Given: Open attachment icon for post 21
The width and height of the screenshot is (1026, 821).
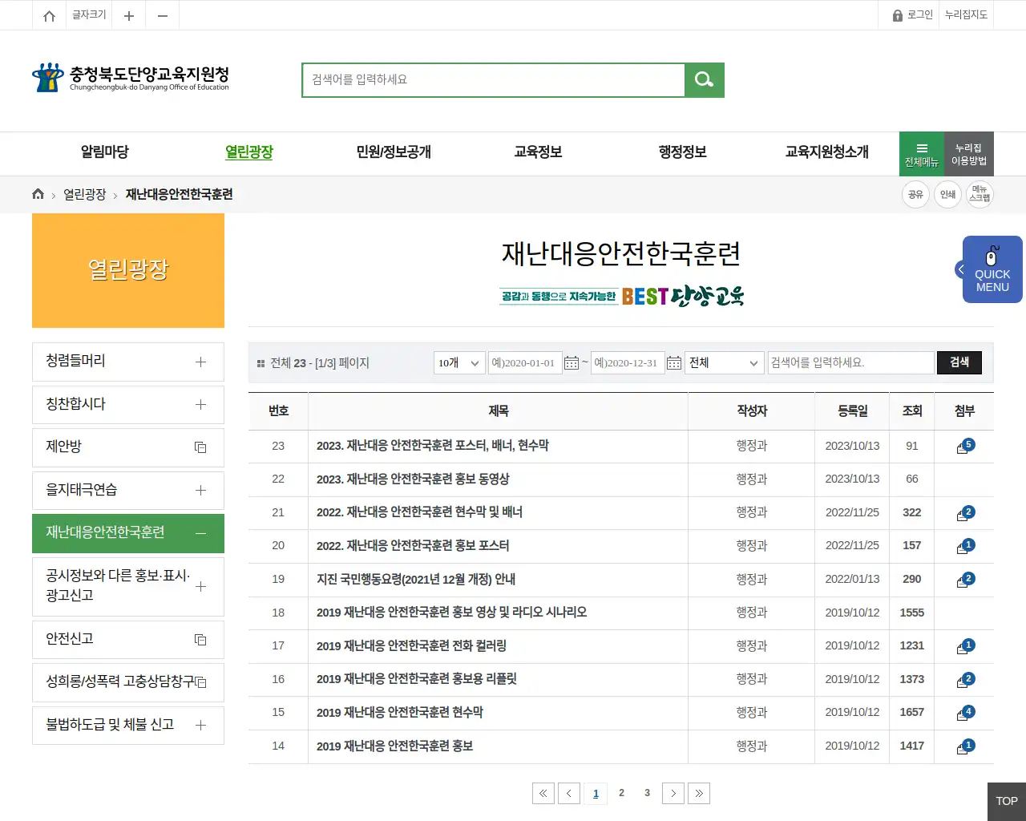Looking at the screenshot, I should [x=965, y=513].
